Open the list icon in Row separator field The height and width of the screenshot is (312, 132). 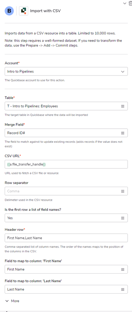pyautogui.click(x=123, y=191)
